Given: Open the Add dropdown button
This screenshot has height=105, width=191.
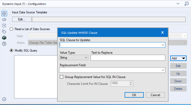Looking at the screenshot, I should click(178, 58).
